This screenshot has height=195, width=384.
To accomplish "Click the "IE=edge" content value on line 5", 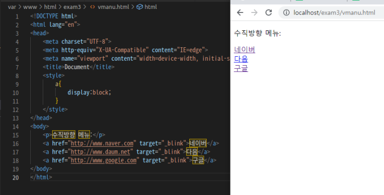I will pyautogui.click(x=191, y=50).
